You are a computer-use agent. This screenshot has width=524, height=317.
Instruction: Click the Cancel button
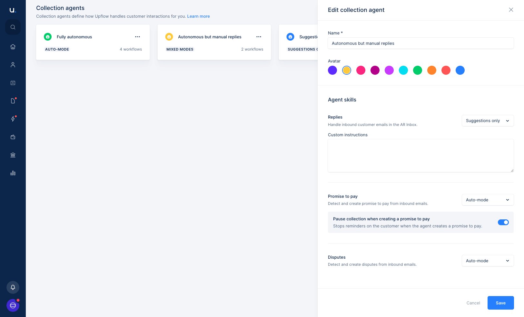click(473, 303)
